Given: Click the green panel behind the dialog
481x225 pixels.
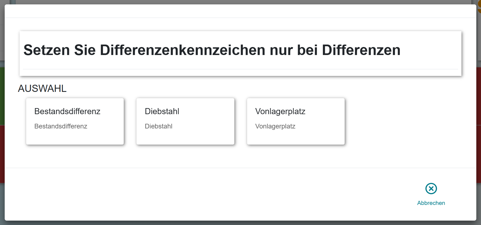Looking at the screenshot, I should pyautogui.click(x=2, y=96).
